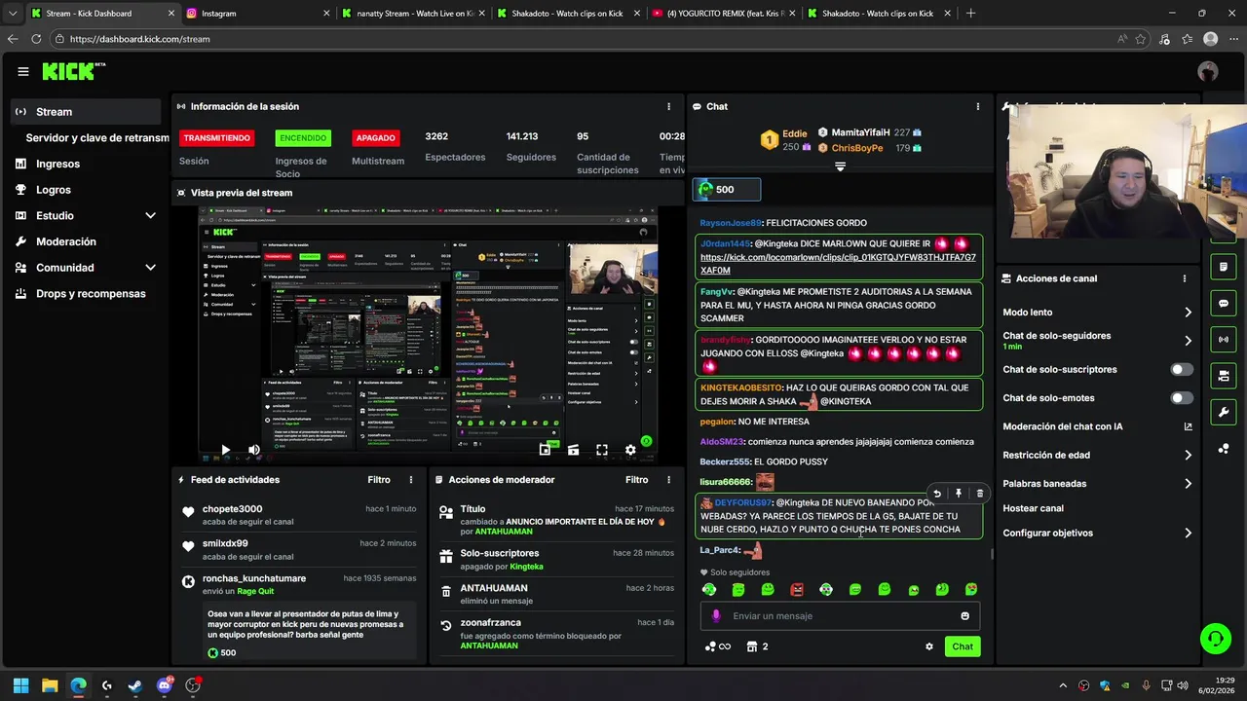The width and height of the screenshot is (1247, 701).
Task: Click Filtro in Feed de actividades
Action: click(x=379, y=480)
